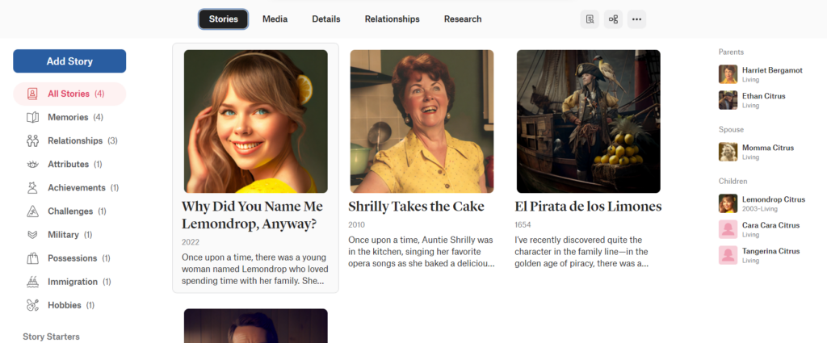Click the Hobbies icon in sidebar
This screenshot has width=827, height=343.
click(32, 305)
